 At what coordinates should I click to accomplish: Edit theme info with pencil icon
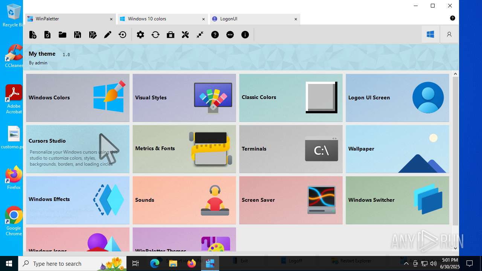pyautogui.click(x=108, y=35)
